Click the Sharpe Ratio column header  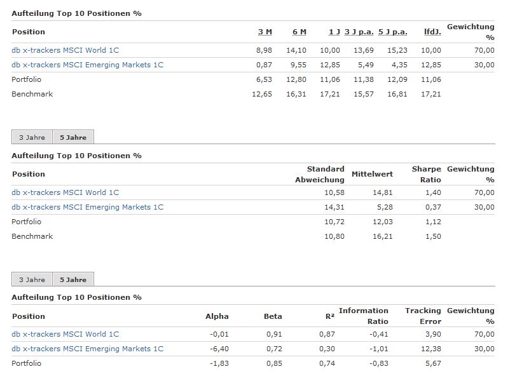click(x=426, y=175)
